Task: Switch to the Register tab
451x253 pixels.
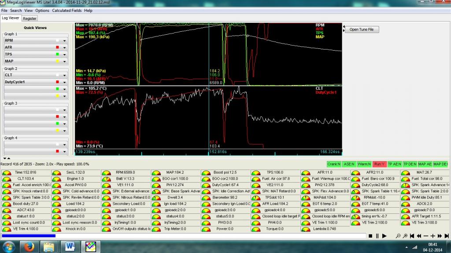Action: pos(30,18)
